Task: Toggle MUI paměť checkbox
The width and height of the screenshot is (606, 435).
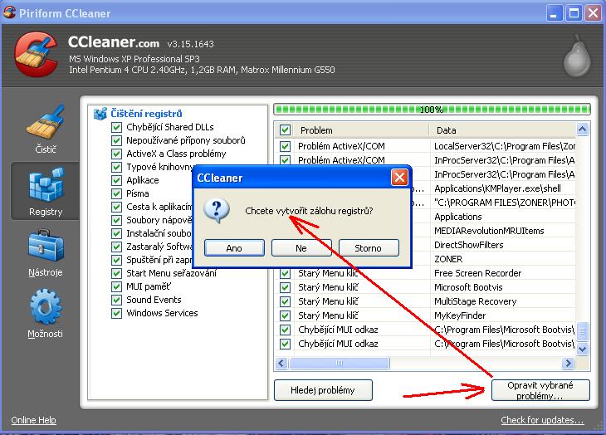Action: 116,286
